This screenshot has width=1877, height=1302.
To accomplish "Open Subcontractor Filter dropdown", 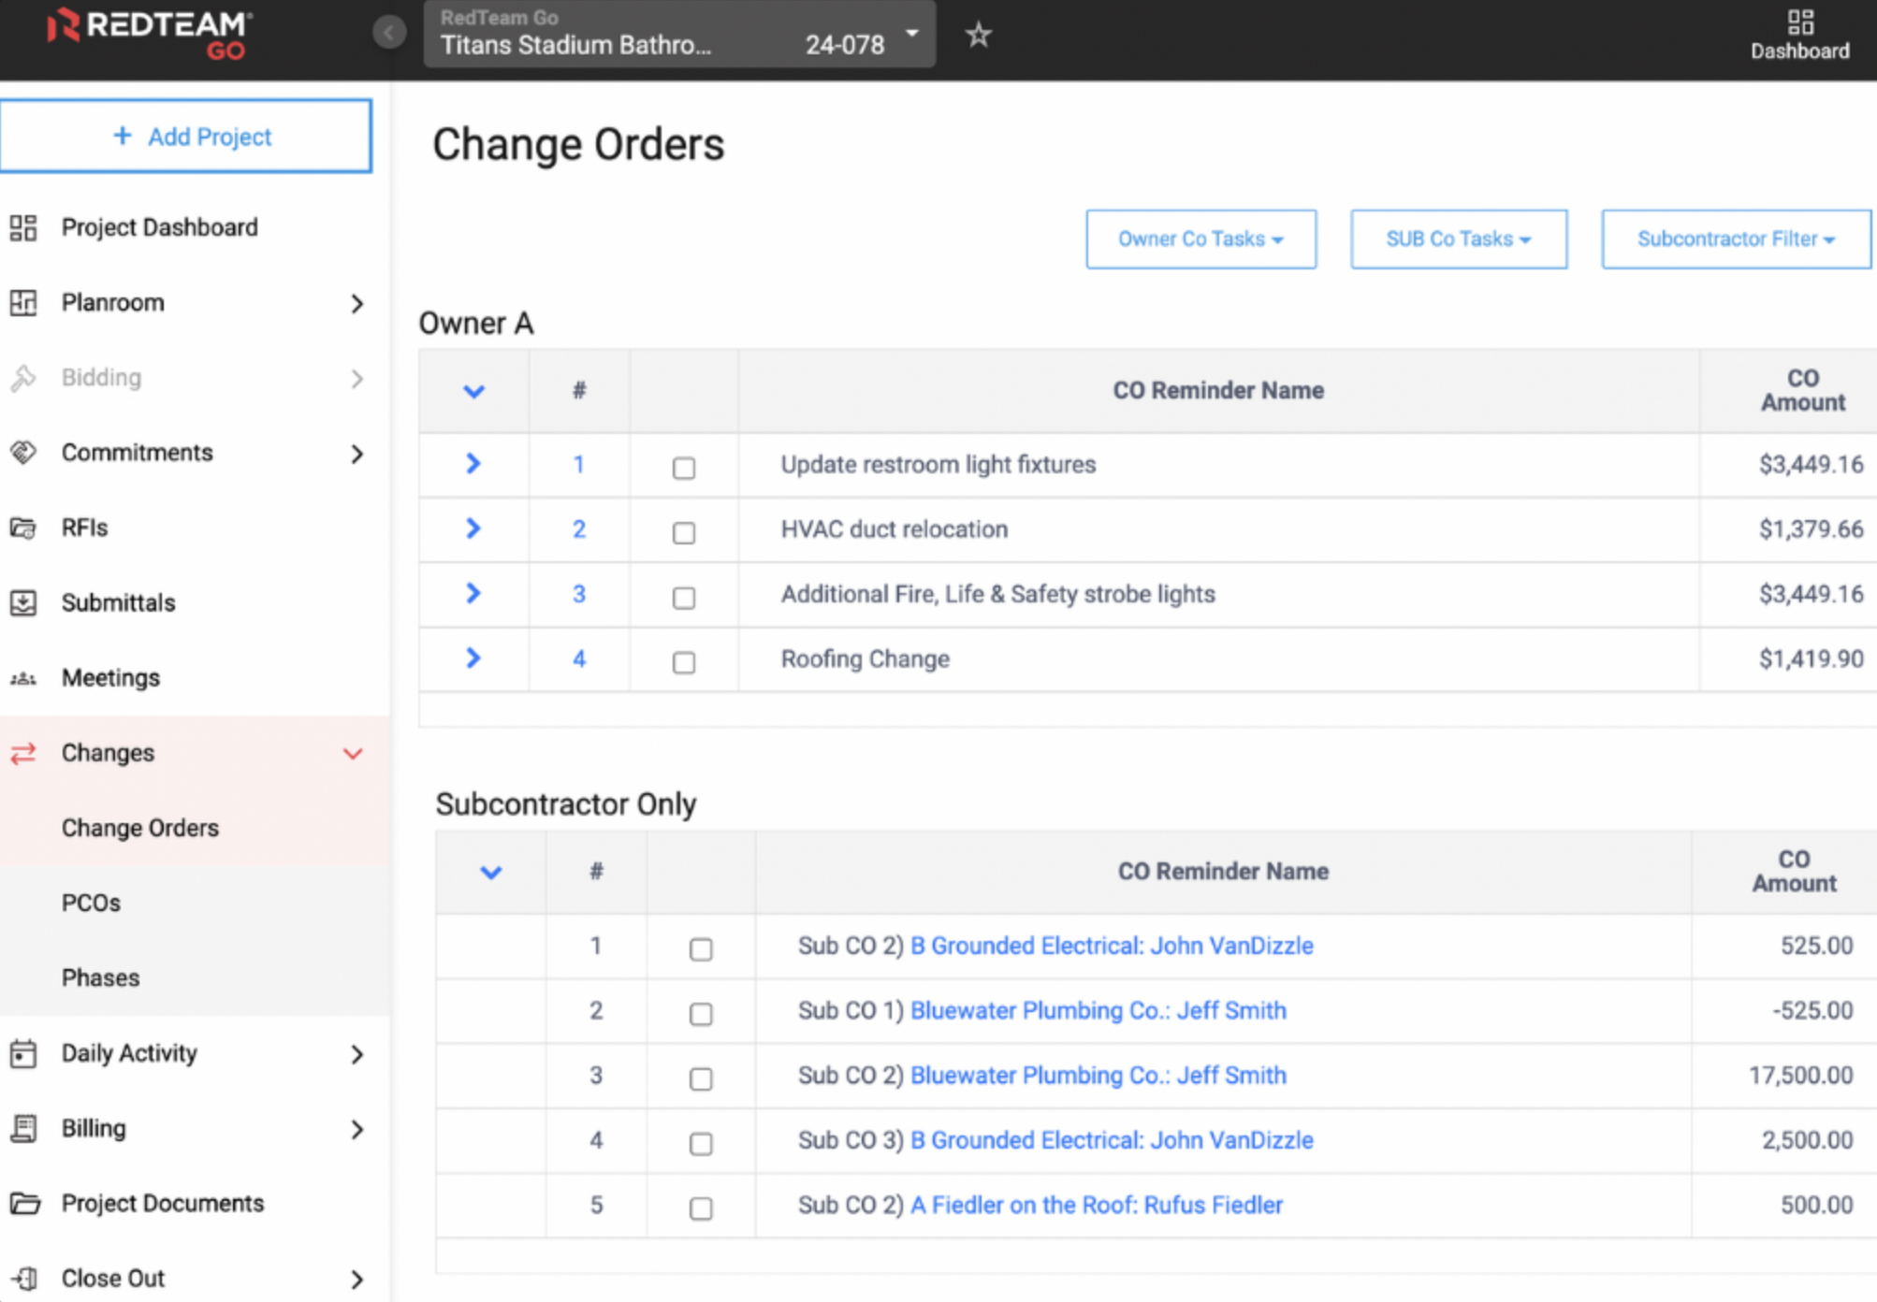I will (x=1737, y=239).
